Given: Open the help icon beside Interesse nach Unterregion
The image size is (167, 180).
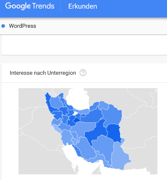Looking at the screenshot, I should tap(83, 73).
